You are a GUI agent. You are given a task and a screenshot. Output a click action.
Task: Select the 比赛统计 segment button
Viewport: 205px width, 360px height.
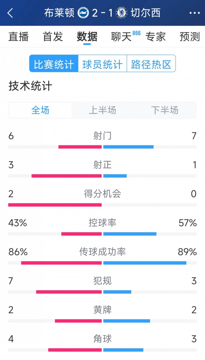54,64
